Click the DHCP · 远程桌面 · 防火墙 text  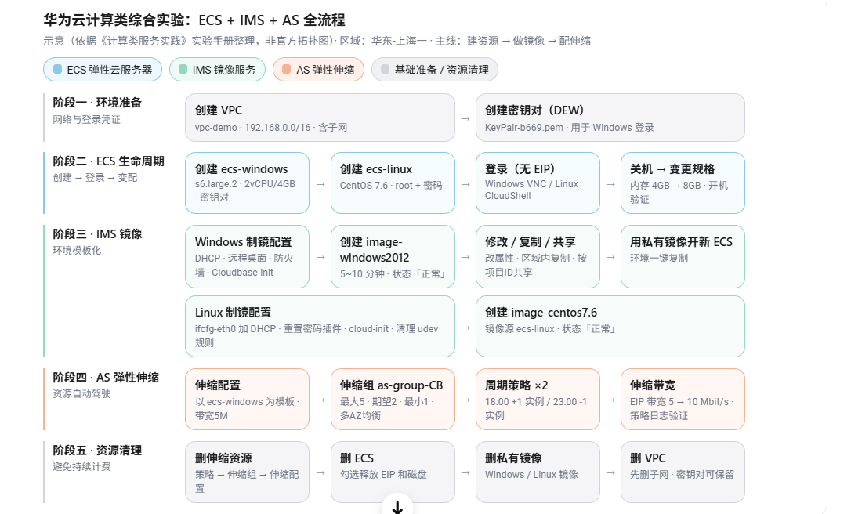[244, 266]
